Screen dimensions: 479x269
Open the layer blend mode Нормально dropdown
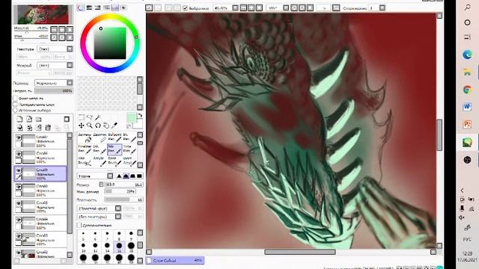[x=54, y=83]
